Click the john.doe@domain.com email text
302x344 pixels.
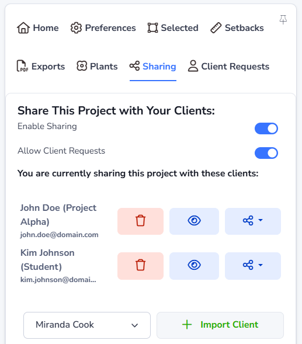pyautogui.click(x=59, y=235)
